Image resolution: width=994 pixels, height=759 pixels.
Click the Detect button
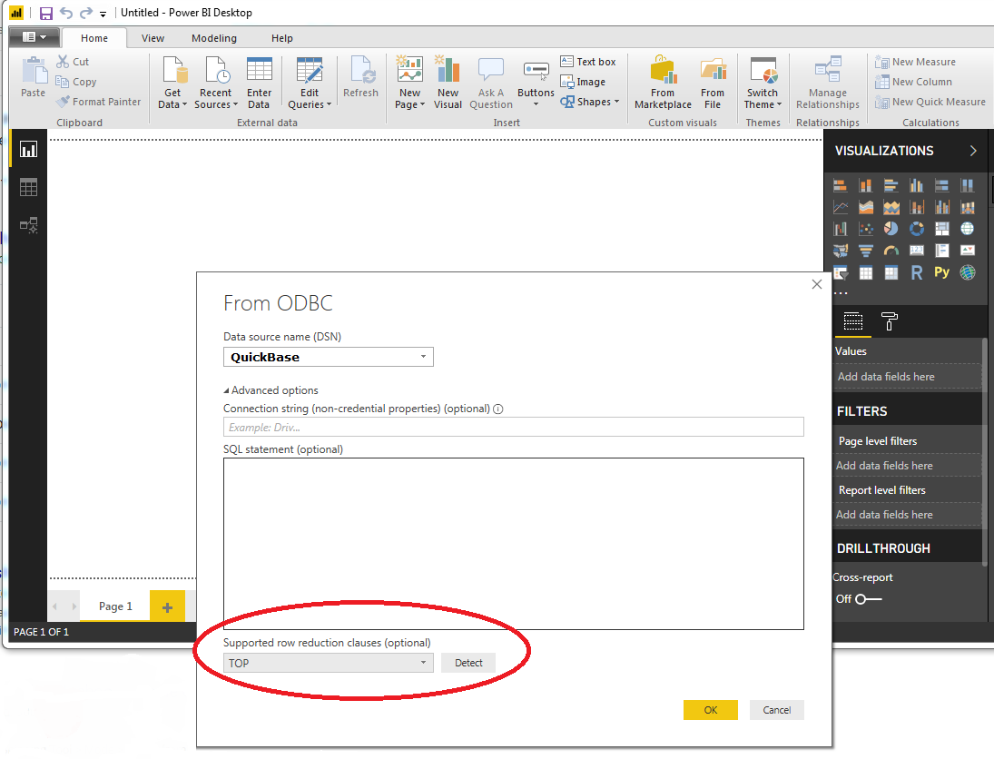468,663
